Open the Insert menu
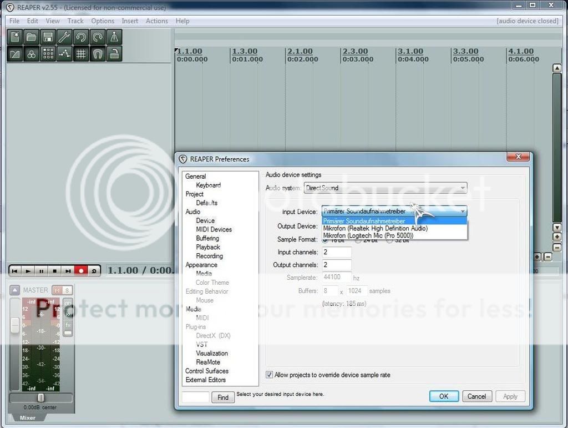The width and height of the screenshot is (568, 428). click(x=130, y=21)
